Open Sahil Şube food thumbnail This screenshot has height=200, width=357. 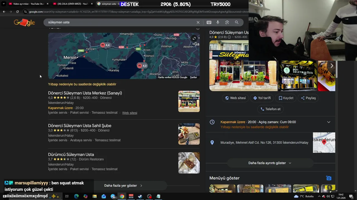(189, 134)
